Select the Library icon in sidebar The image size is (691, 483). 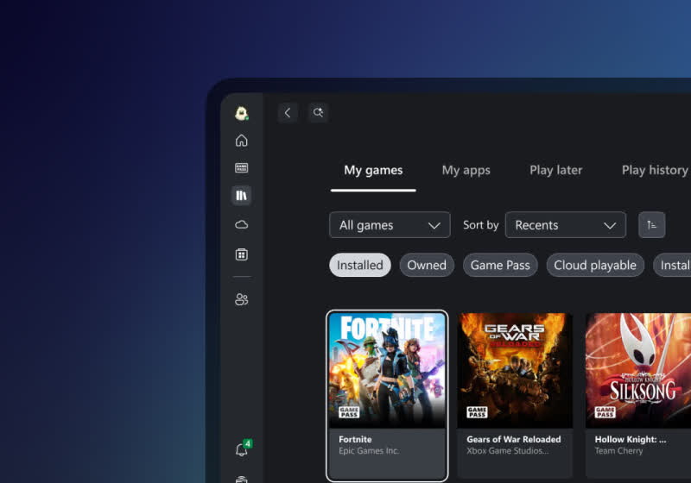(241, 196)
